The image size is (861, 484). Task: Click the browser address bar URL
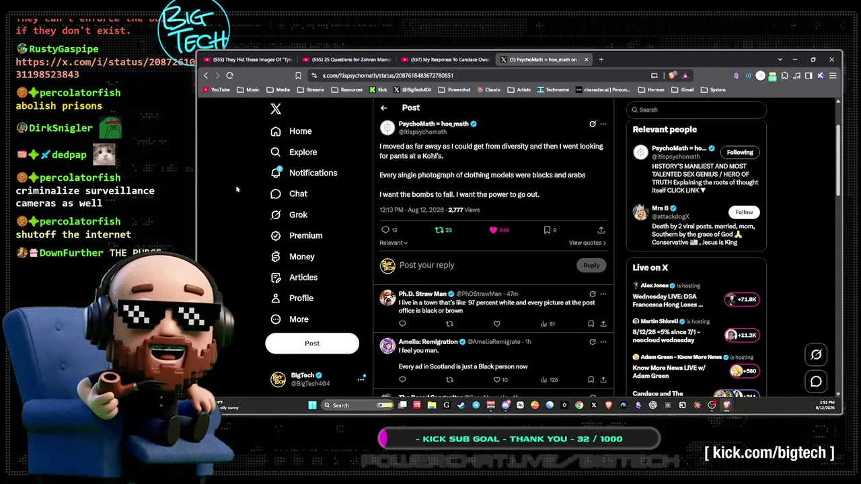[x=387, y=76]
